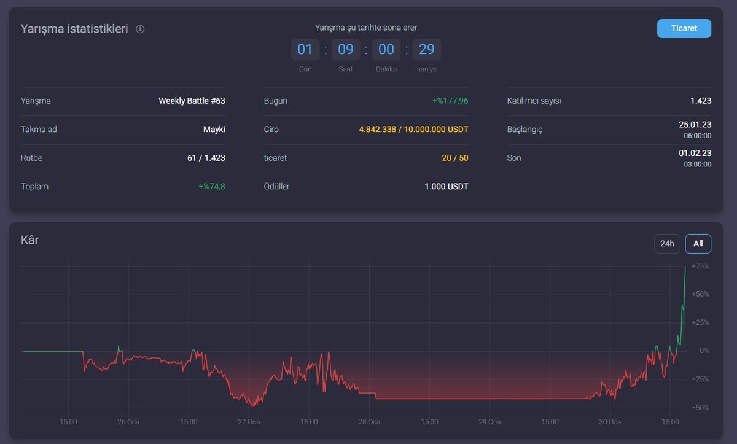This screenshot has width=737, height=444.
Task: Click the countdown days box showing 01
Action: pos(305,50)
